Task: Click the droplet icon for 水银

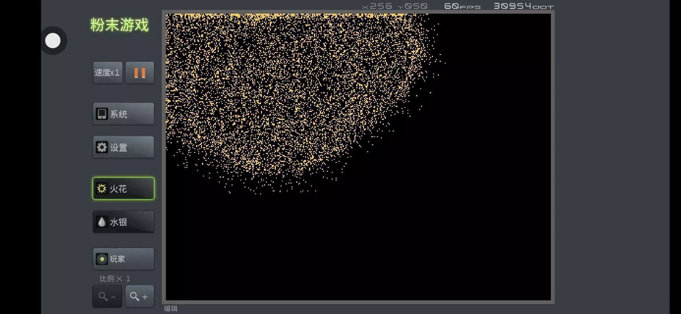Action: point(102,222)
